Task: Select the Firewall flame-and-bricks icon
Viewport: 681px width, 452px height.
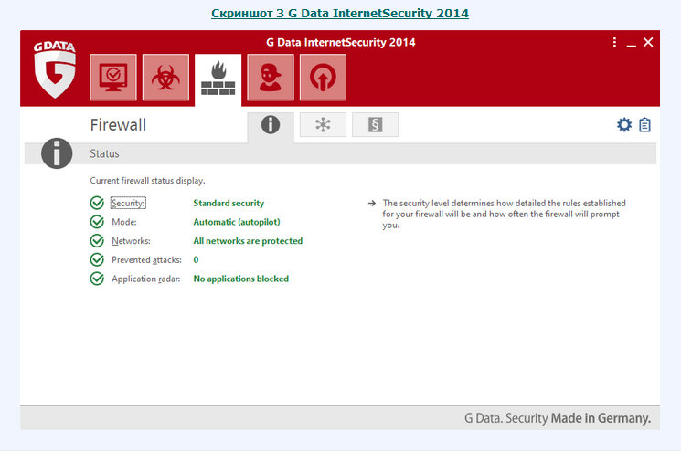Action: [218, 79]
